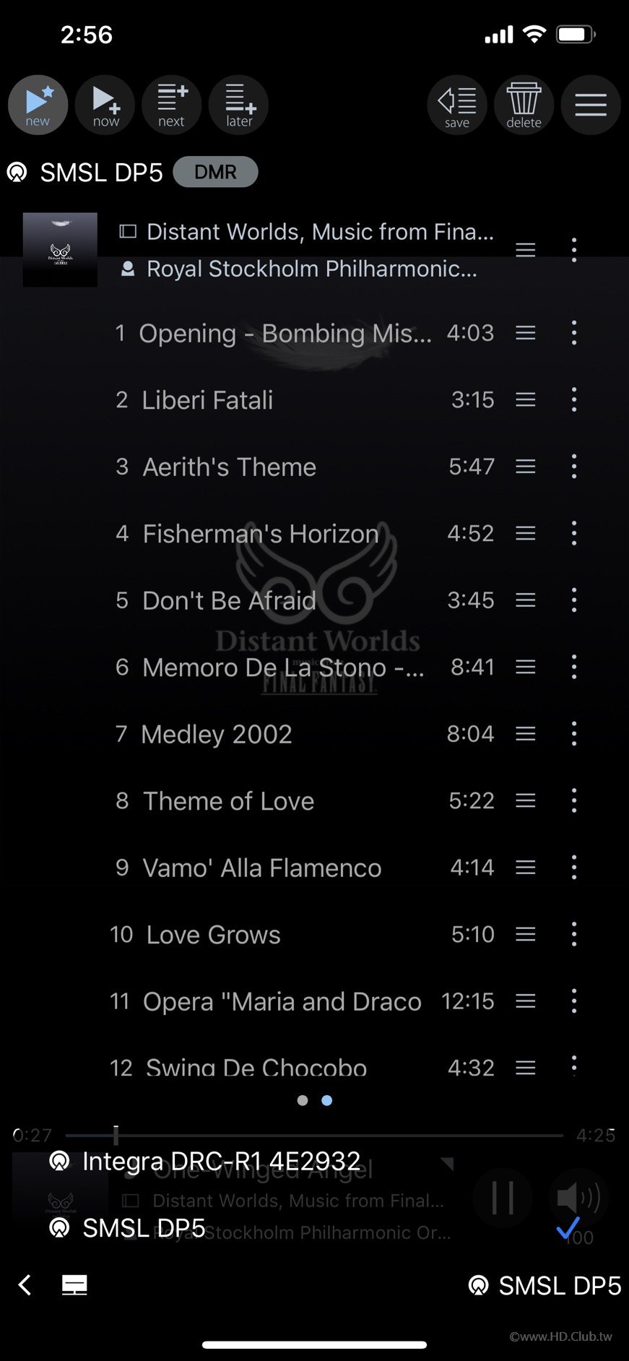Tap the add 'later' queue icon

239,105
